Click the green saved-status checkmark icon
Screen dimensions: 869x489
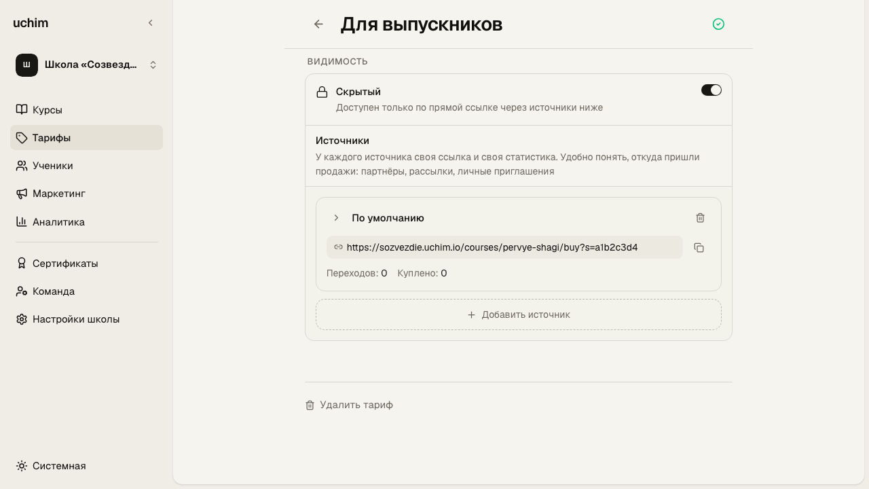[x=718, y=24]
